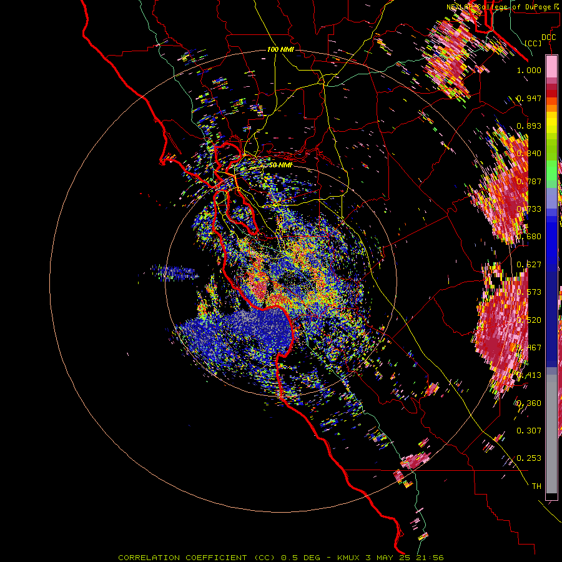Click the CORRELATION COEFFICIENT (CC) caption text
Image resolution: width=562 pixels, height=562 pixels.
(x=197, y=558)
